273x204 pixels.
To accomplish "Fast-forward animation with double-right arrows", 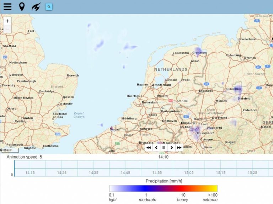I will coord(179,147).
